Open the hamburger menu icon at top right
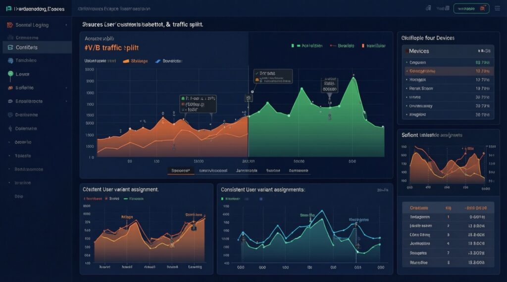The image size is (507, 282). [497, 8]
